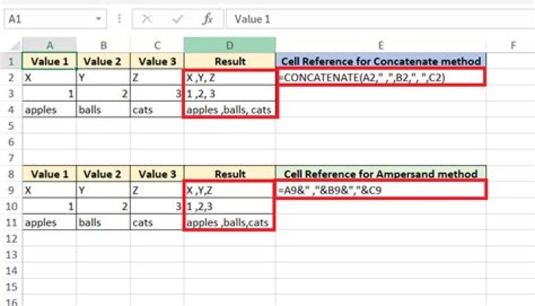This screenshot has width=535, height=306.
Task: Click cell with CONCATENATE formula text
Action: pyautogui.click(x=380, y=77)
